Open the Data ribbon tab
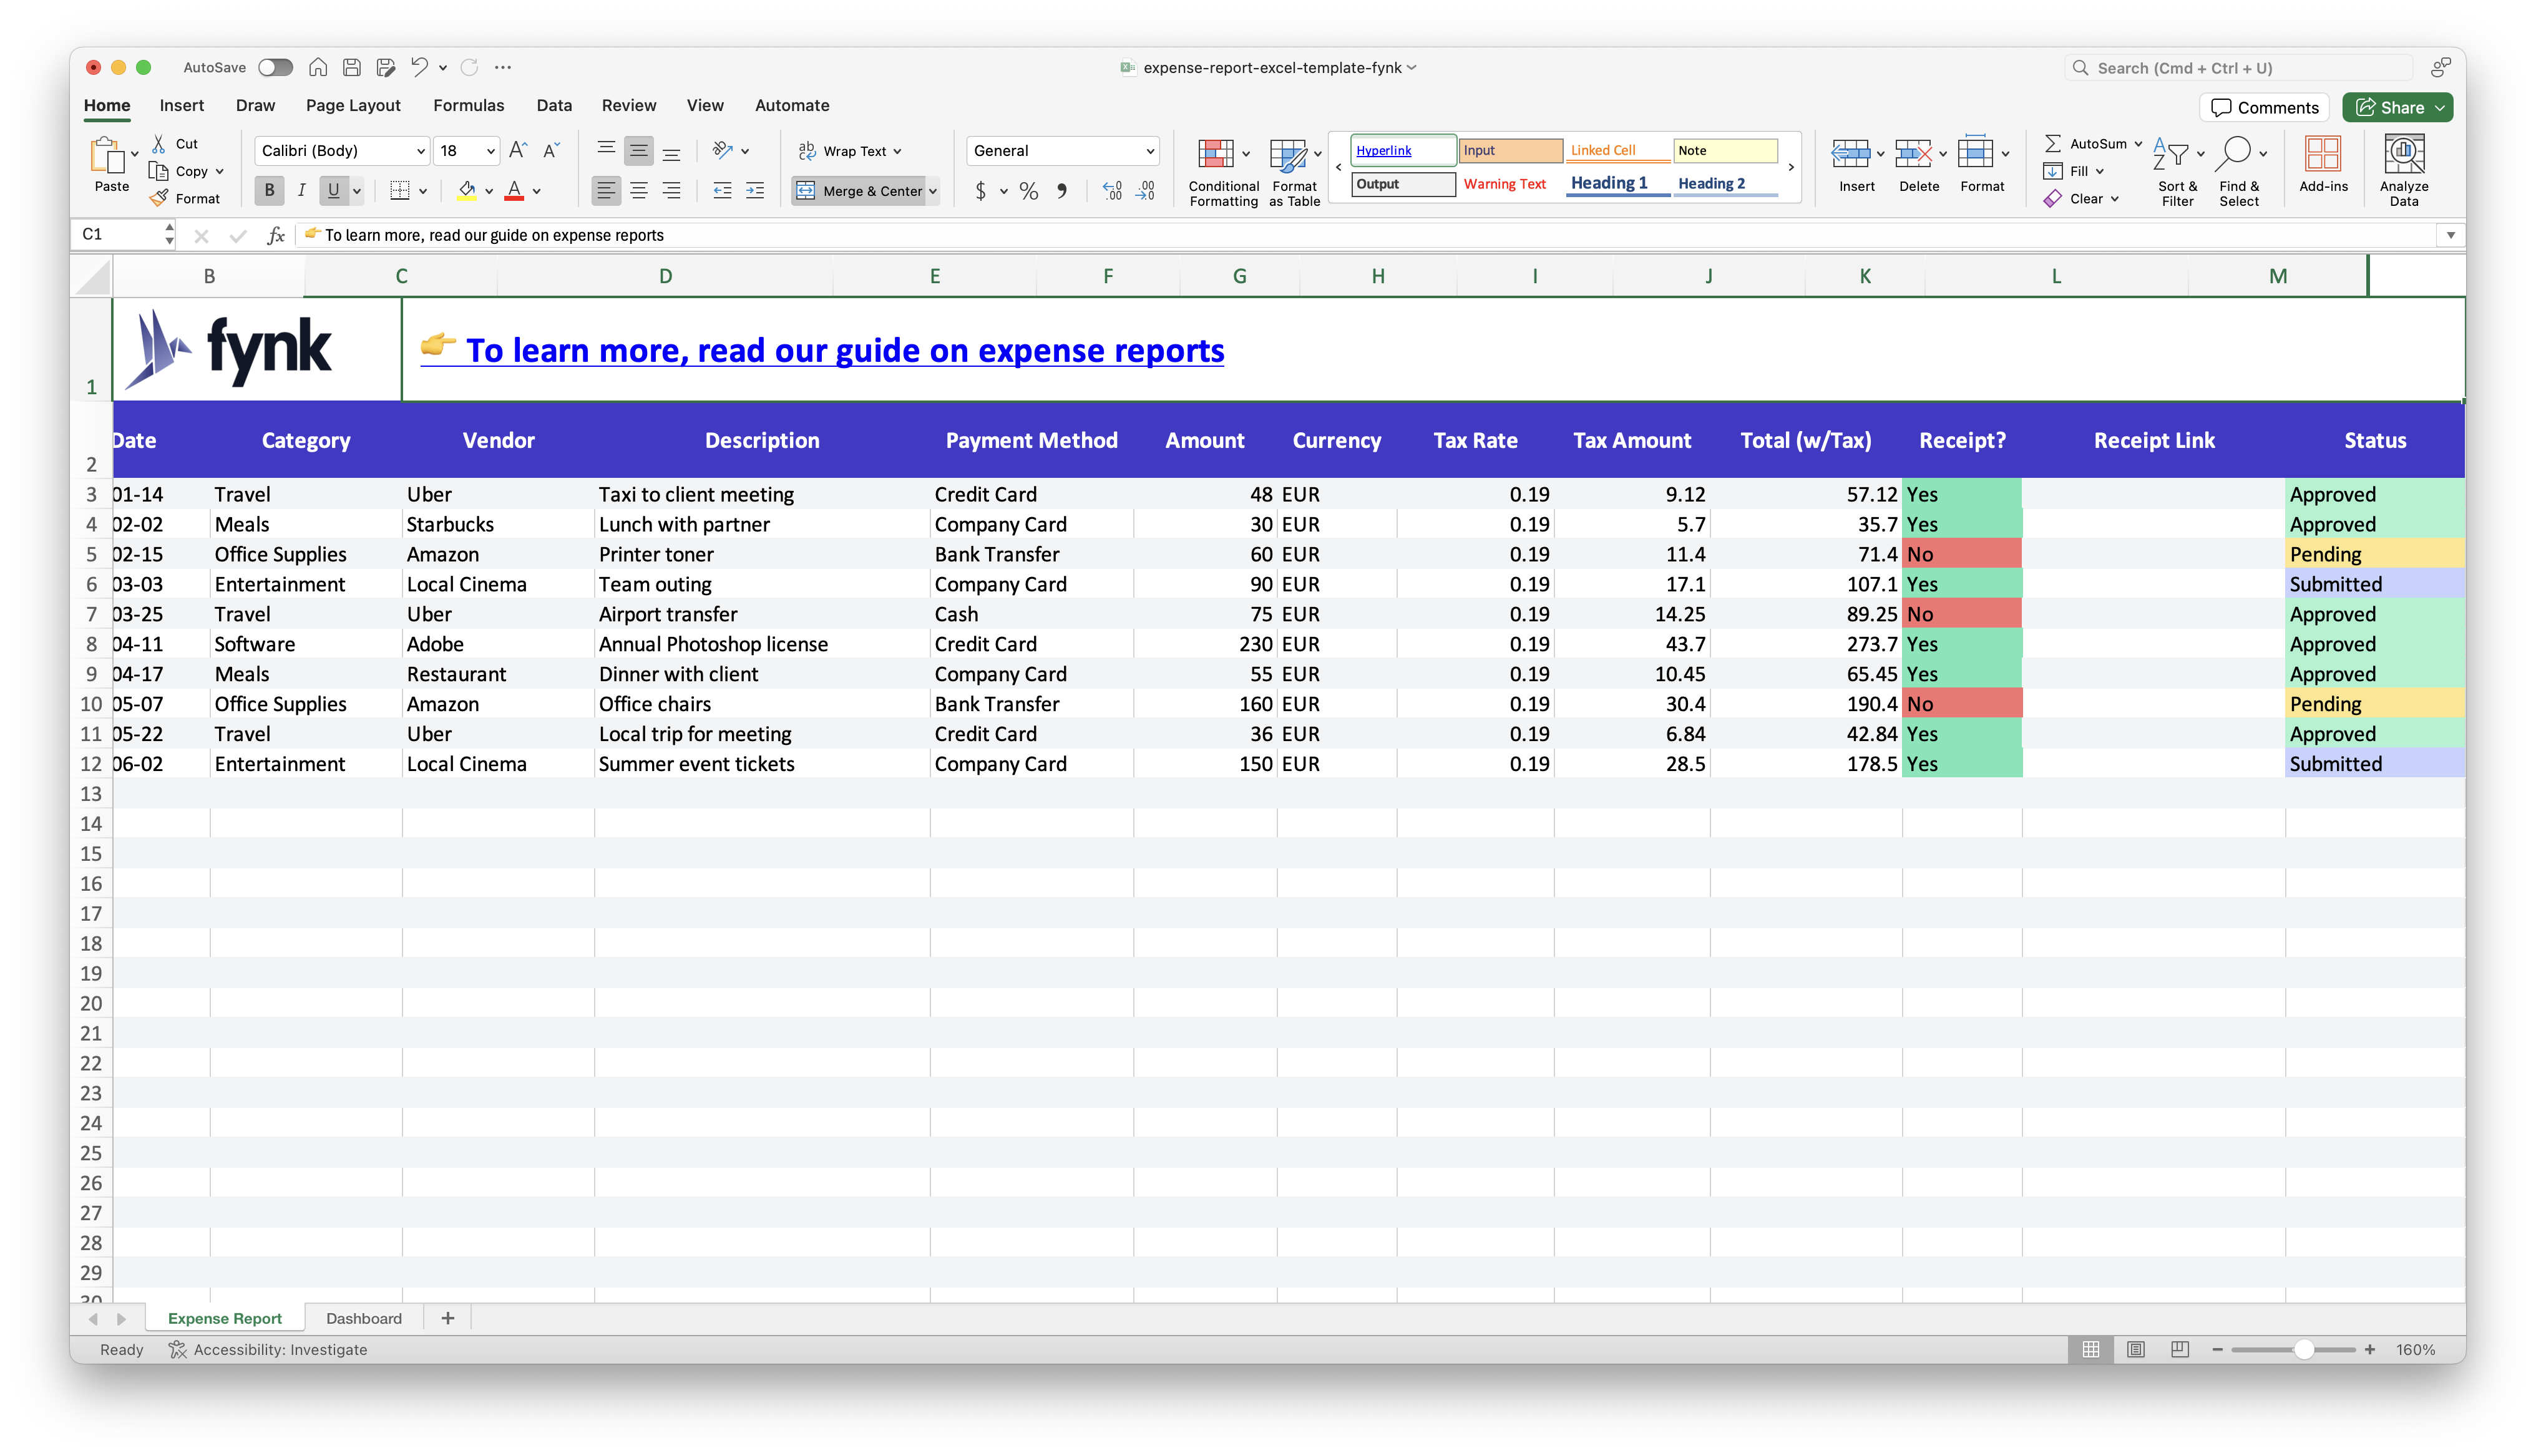 pos(554,105)
